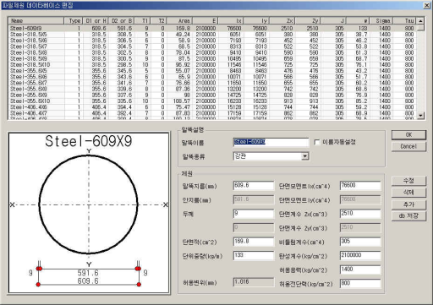Click the Area column header
Image resolution: width=433 pixels, height=305 pixels.
(179, 21)
